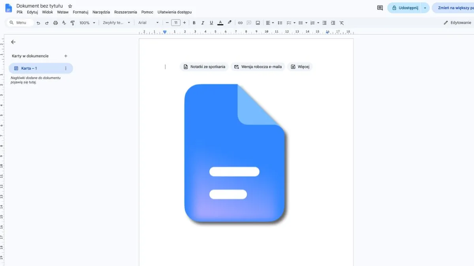Viewport: 474px width, 266px height.
Task: Open the Karta – 1 three-dot options
Action: (x=66, y=68)
